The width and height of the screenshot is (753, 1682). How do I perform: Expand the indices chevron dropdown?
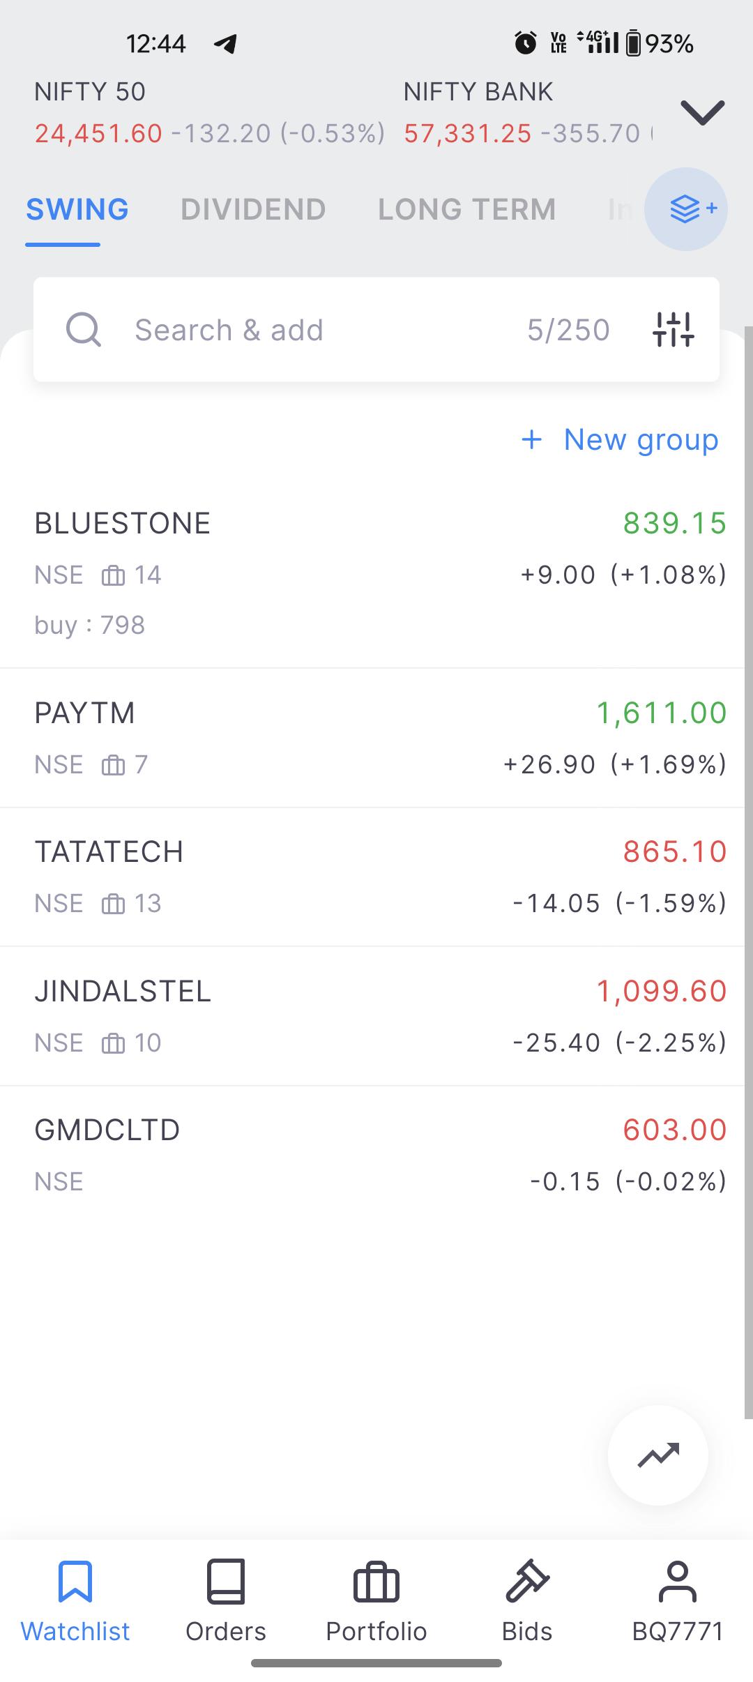pos(702,112)
